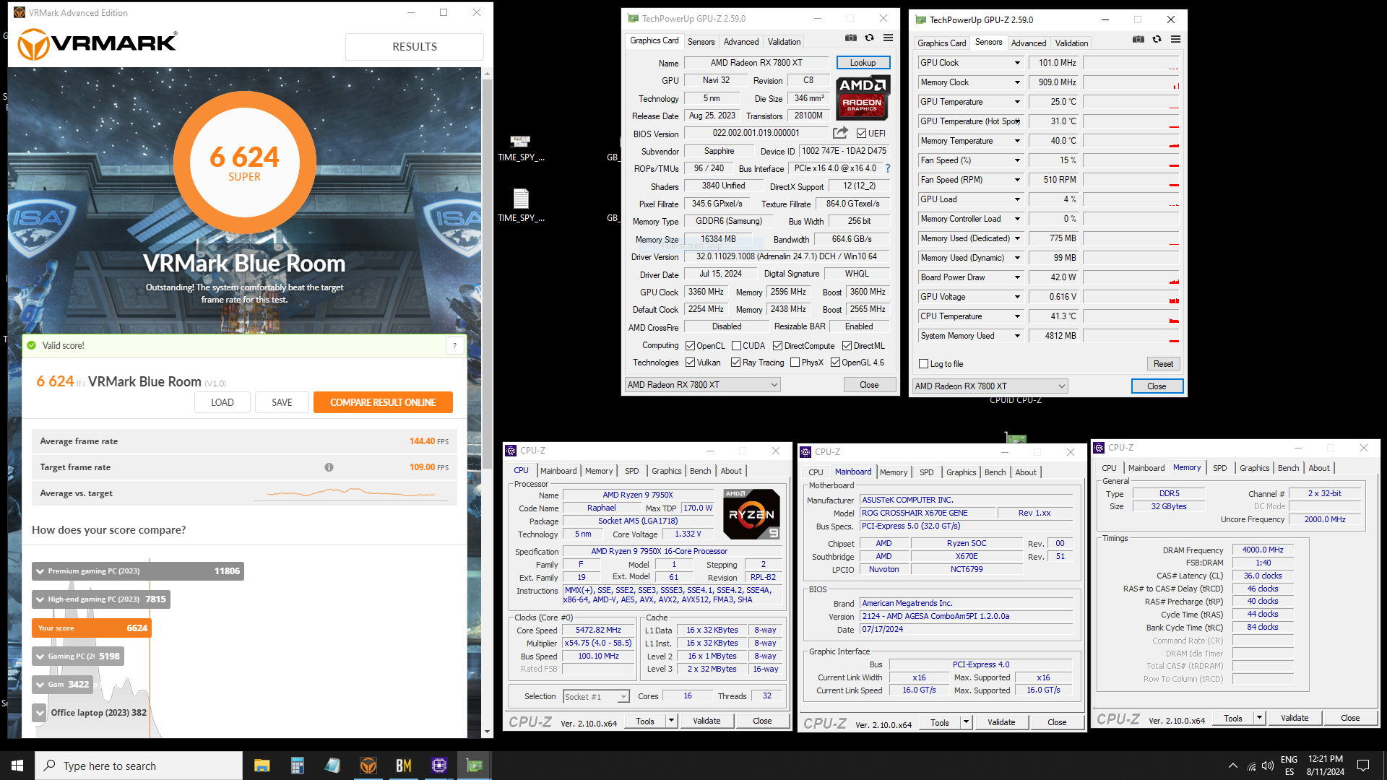Click COMPARE RESULT ONLINE
Screen dimensions: 1387x780
point(383,402)
